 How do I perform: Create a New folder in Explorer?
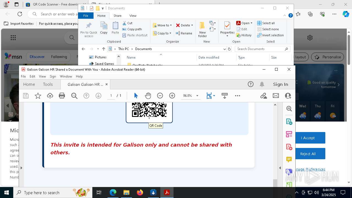[202, 30]
